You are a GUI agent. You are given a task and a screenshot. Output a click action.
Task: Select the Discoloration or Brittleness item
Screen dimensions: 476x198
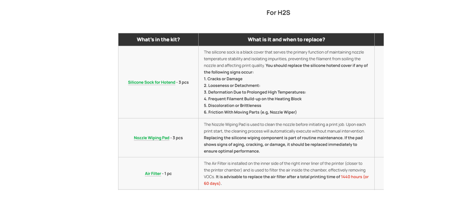[x=232, y=106]
